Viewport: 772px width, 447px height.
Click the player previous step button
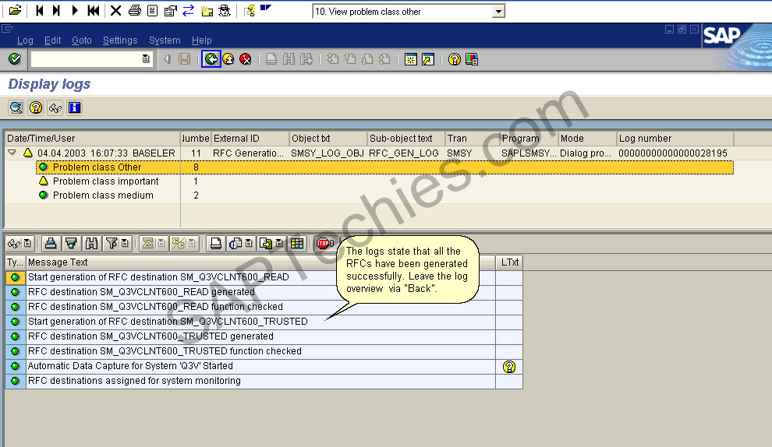[40, 10]
